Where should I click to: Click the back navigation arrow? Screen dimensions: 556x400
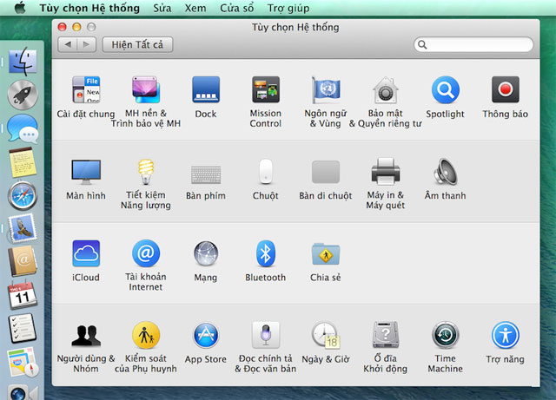pyautogui.click(x=69, y=44)
